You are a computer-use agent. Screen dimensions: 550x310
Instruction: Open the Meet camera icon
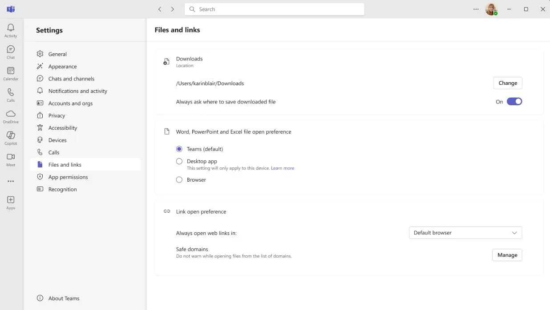click(11, 157)
